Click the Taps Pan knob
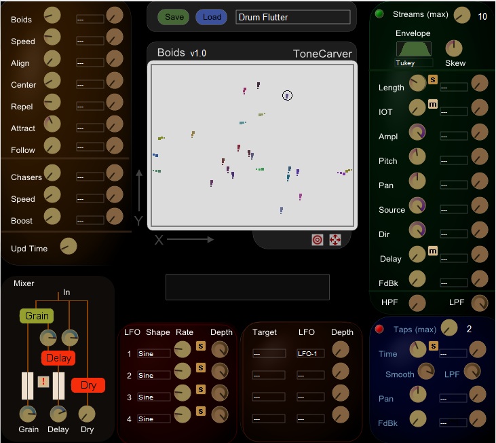 (x=418, y=395)
